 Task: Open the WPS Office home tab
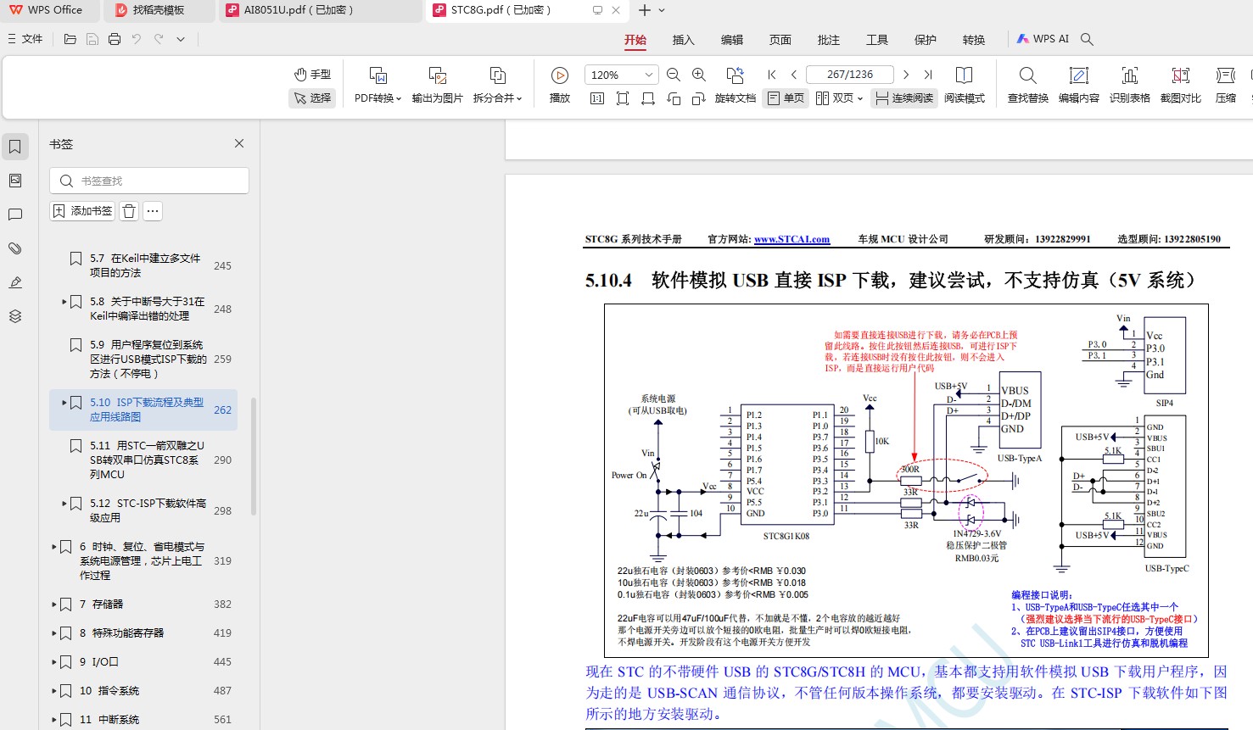click(49, 10)
